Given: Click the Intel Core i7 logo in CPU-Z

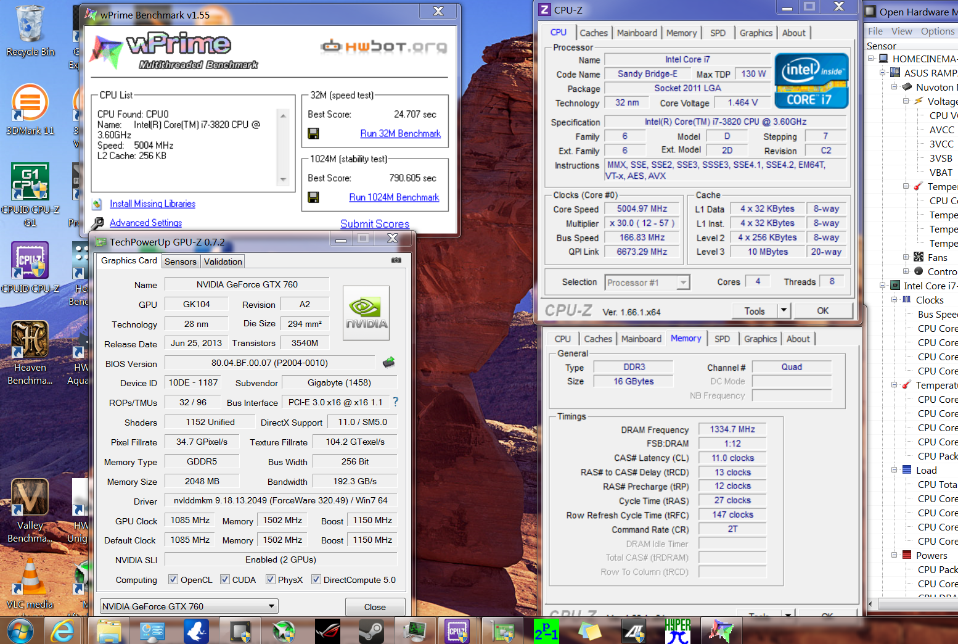Looking at the screenshot, I should (811, 81).
